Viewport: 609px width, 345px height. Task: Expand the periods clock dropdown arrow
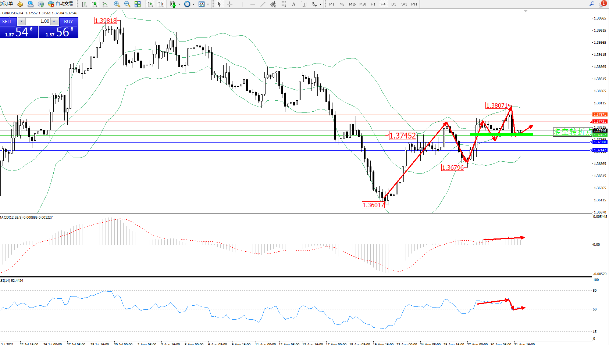tap(193, 4)
